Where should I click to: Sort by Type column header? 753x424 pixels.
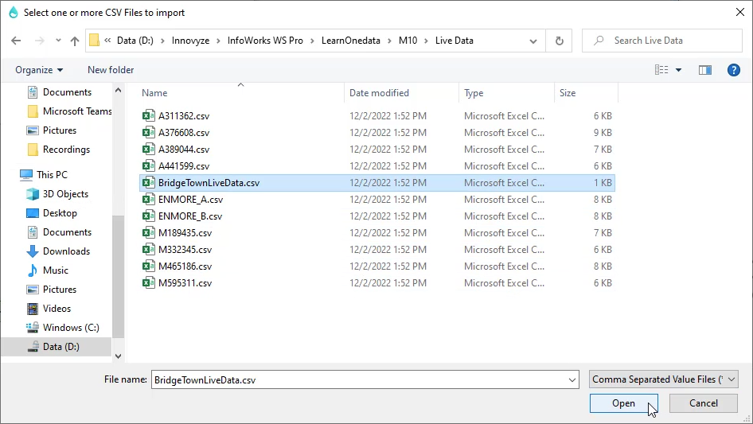click(x=474, y=93)
